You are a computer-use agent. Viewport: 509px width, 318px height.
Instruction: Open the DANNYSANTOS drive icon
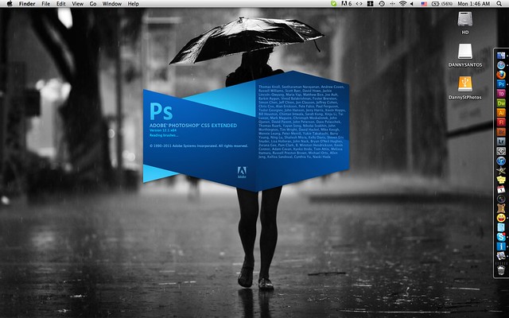(464, 52)
